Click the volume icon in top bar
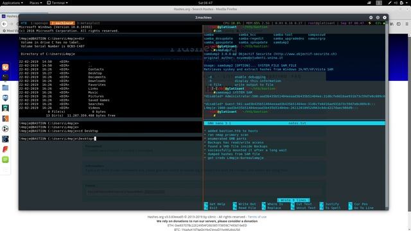The height and width of the screenshot is (231, 411). click(396, 3)
